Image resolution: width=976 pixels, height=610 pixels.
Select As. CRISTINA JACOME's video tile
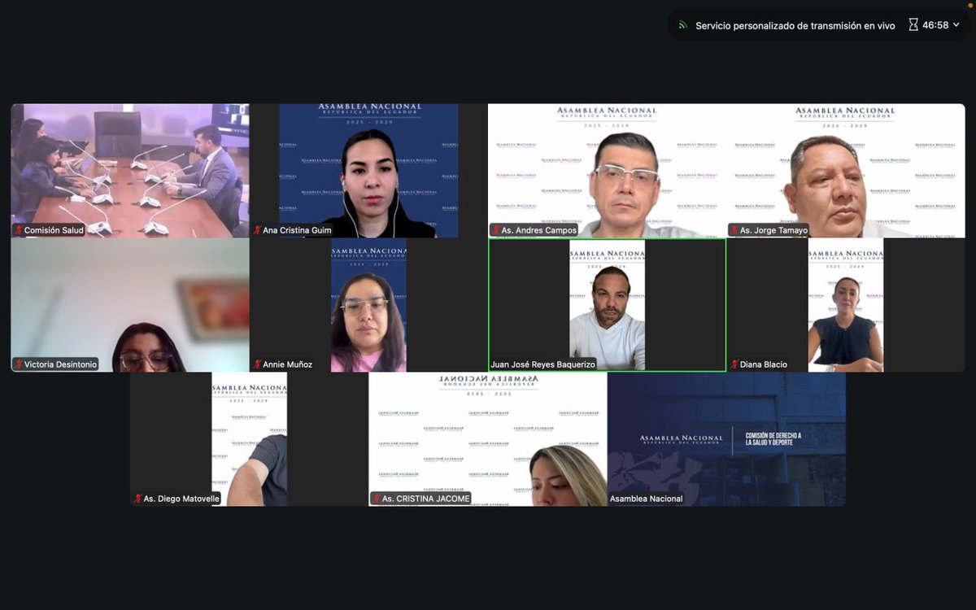488,439
